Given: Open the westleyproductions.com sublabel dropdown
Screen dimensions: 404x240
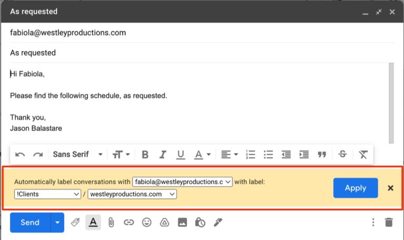Looking at the screenshot, I should point(132,194).
